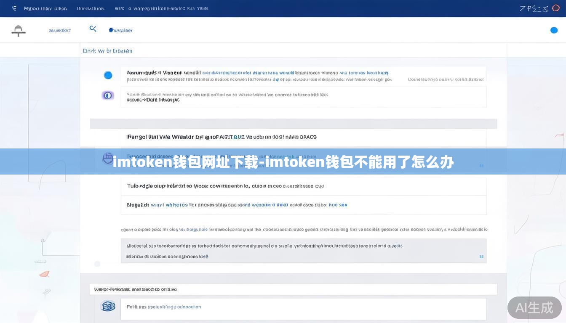Select the antenna tool icon in the toolbar
Image resolution: width=566 pixels, height=323 pixels.
click(18, 30)
